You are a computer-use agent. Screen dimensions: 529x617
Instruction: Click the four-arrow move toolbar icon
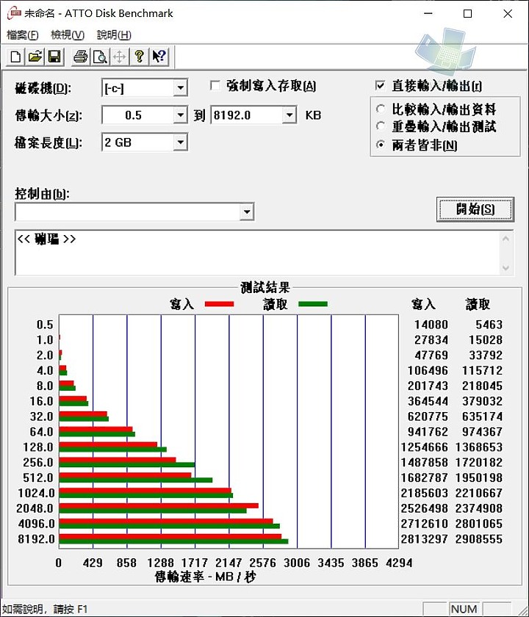click(119, 57)
